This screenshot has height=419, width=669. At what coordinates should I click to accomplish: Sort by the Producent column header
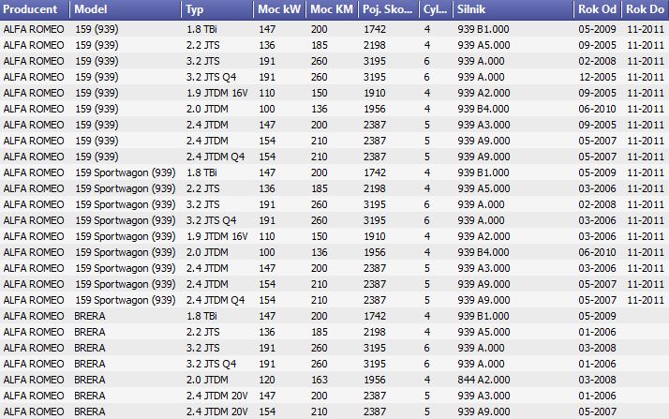[x=35, y=9]
